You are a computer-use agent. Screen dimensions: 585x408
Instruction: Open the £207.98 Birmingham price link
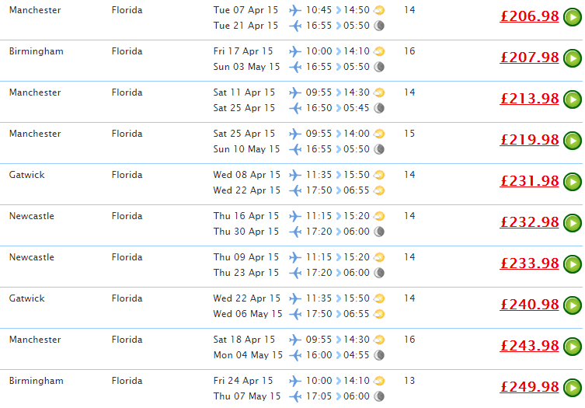pyautogui.click(x=529, y=57)
